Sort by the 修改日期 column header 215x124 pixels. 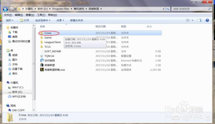pos(100,27)
